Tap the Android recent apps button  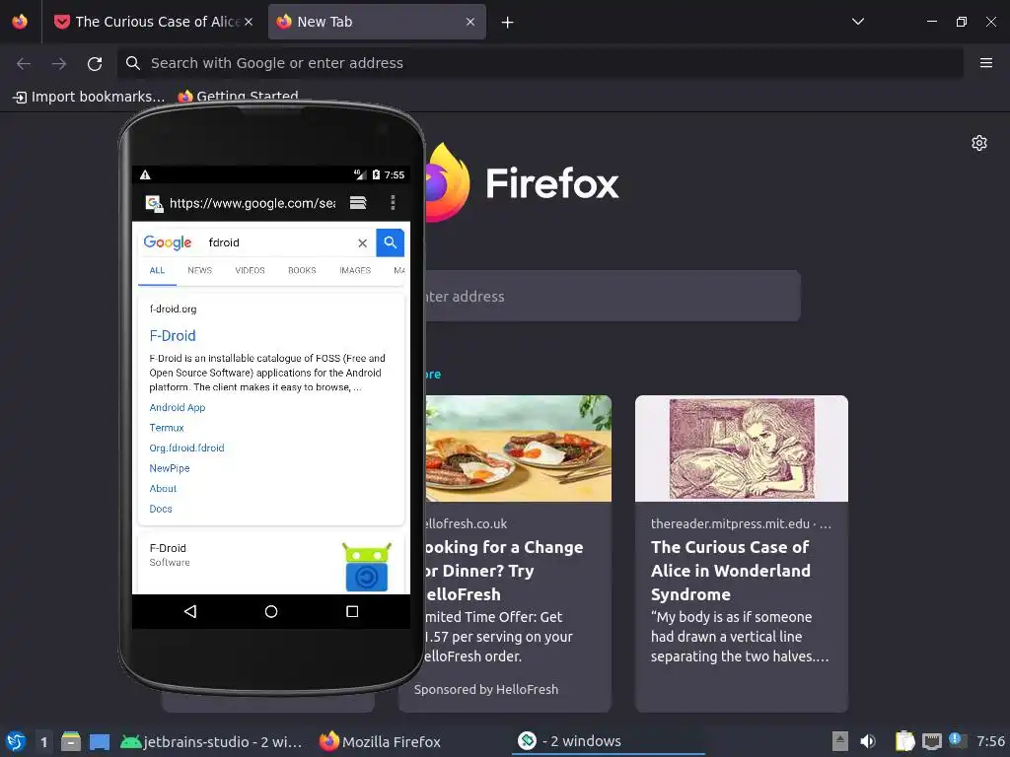(x=352, y=611)
